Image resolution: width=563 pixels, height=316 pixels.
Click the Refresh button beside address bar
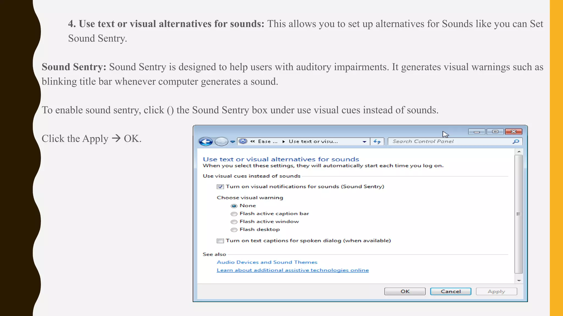click(377, 142)
